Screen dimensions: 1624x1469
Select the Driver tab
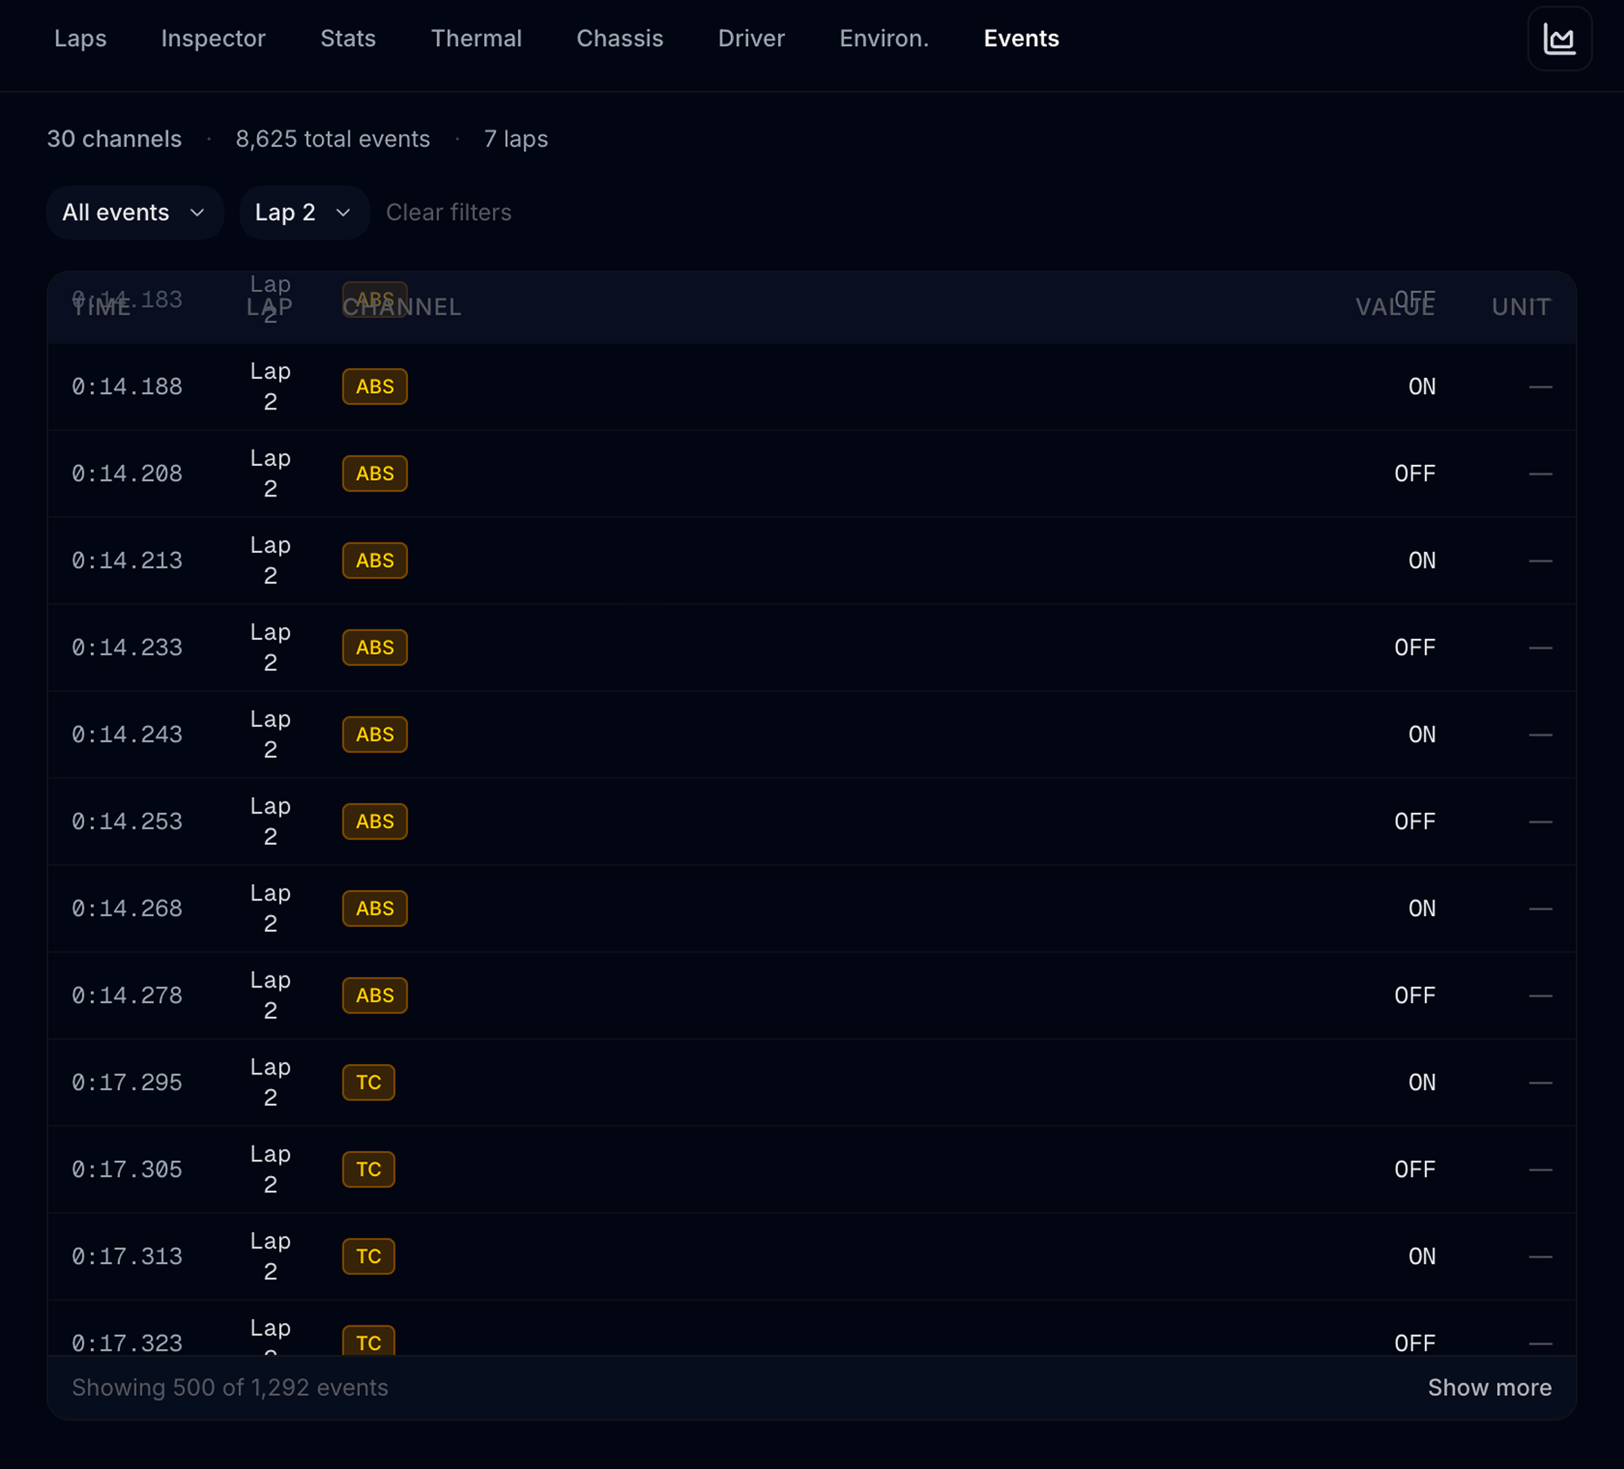pyautogui.click(x=751, y=38)
